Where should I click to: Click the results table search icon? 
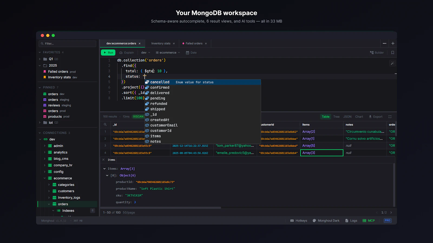[x=105, y=124]
